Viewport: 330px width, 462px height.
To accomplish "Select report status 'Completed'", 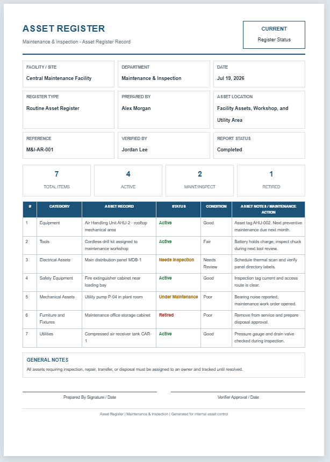I will [x=229, y=149].
